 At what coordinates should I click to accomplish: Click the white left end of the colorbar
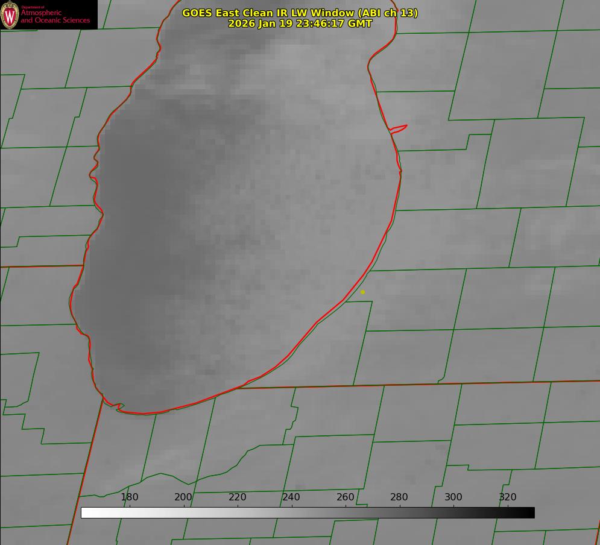(86, 512)
